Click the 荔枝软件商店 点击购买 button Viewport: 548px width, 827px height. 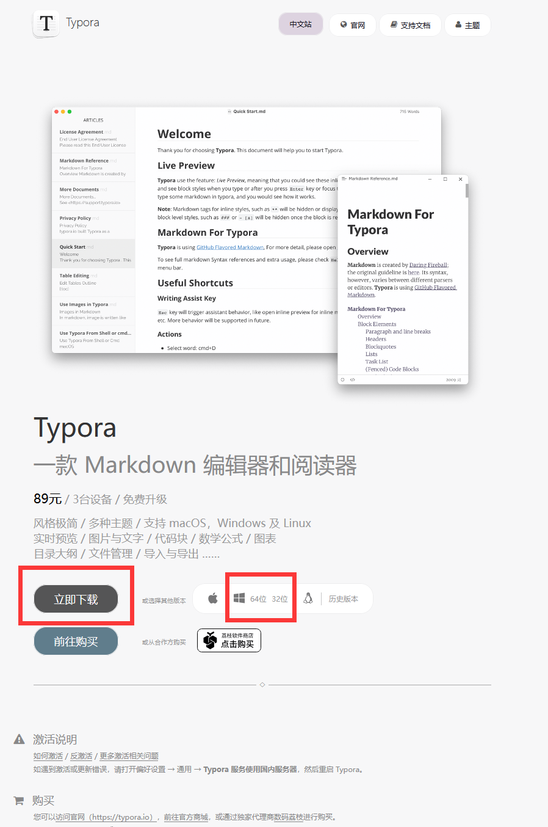click(x=229, y=640)
